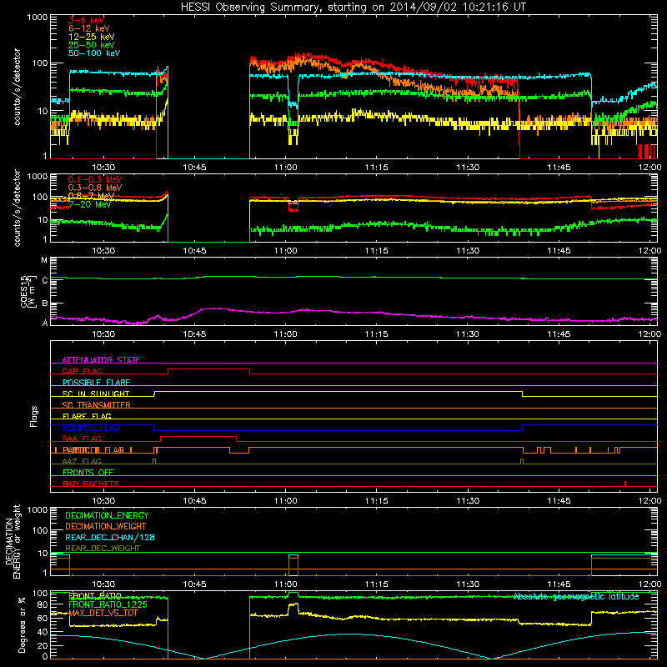This screenshot has height=667, width=667.
Task: Click the red BAD_PACKETS spike near 11:56
Action: [624, 484]
